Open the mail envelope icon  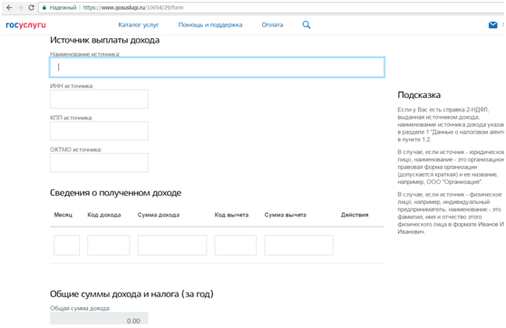(x=492, y=24)
